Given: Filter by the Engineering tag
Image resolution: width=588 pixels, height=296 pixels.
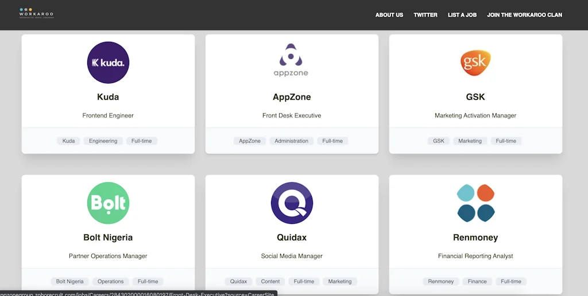Looking at the screenshot, I should point(103,141).
